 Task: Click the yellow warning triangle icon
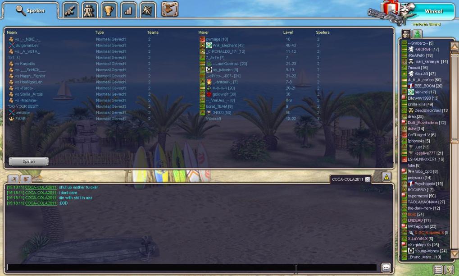pyautogui.click(x=386, y=177)
